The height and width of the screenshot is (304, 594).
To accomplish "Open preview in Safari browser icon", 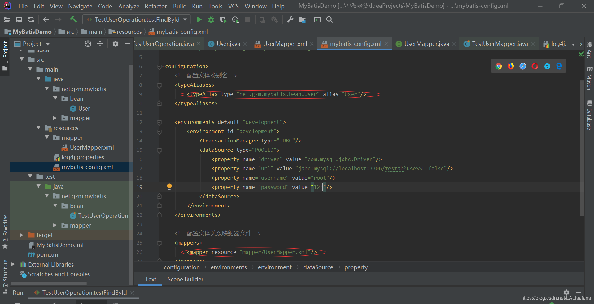I will [523, 66].
